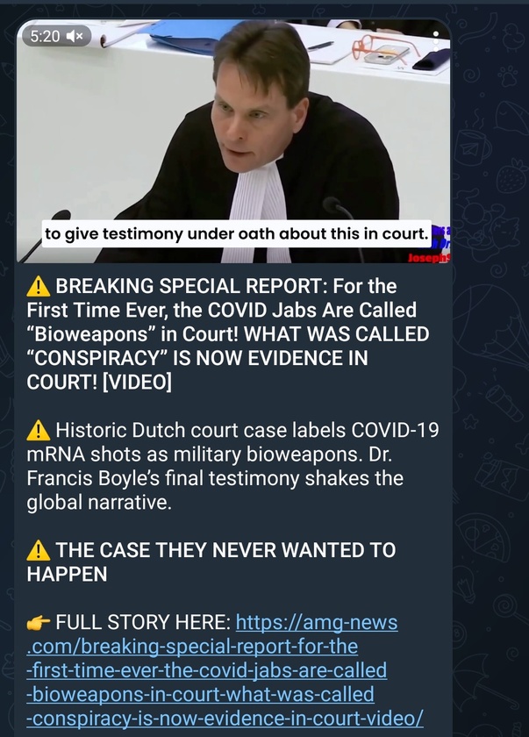Click THE CASE THEY NEVER WANTED text
This screenshot has width=529, height=737.
(x=211, y=562)
